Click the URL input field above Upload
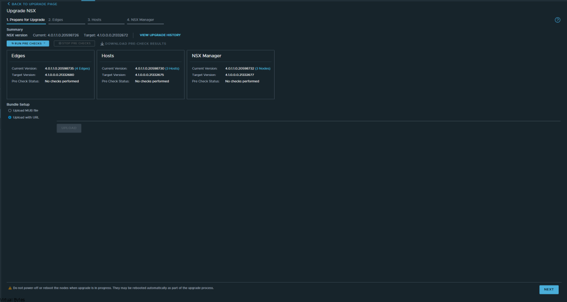567x302 pixels. click(x=308, y=117)
